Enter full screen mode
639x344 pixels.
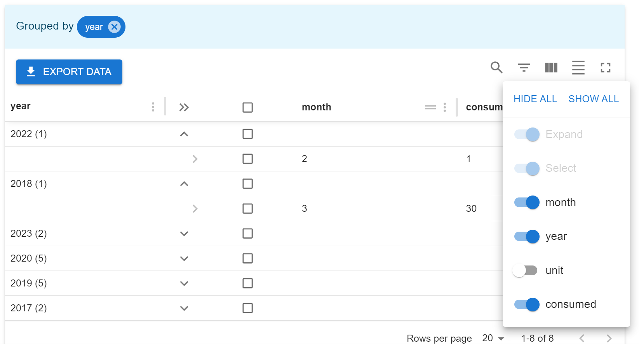coord(605,68)
